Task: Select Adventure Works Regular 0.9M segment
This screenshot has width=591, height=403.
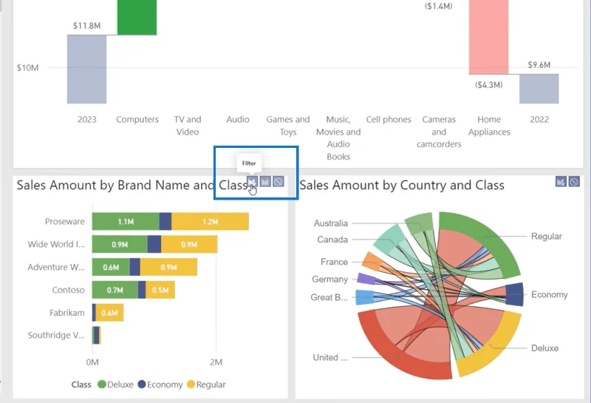Action: (168, 267)
